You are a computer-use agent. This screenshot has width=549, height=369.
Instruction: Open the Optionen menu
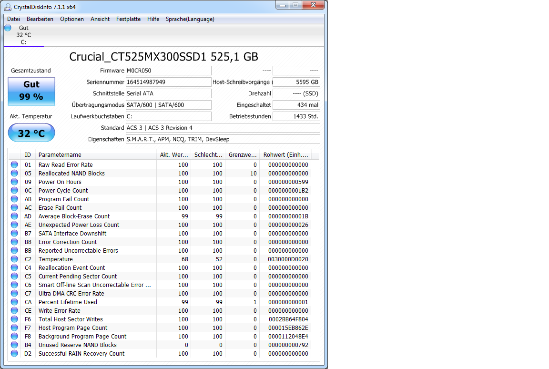[x=72, y=19]
